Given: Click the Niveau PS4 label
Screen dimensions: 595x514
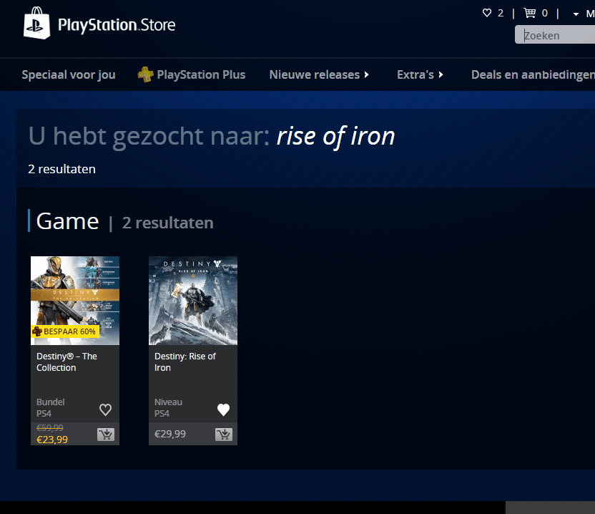Looking at the screenshot, I should coord(169,407).
